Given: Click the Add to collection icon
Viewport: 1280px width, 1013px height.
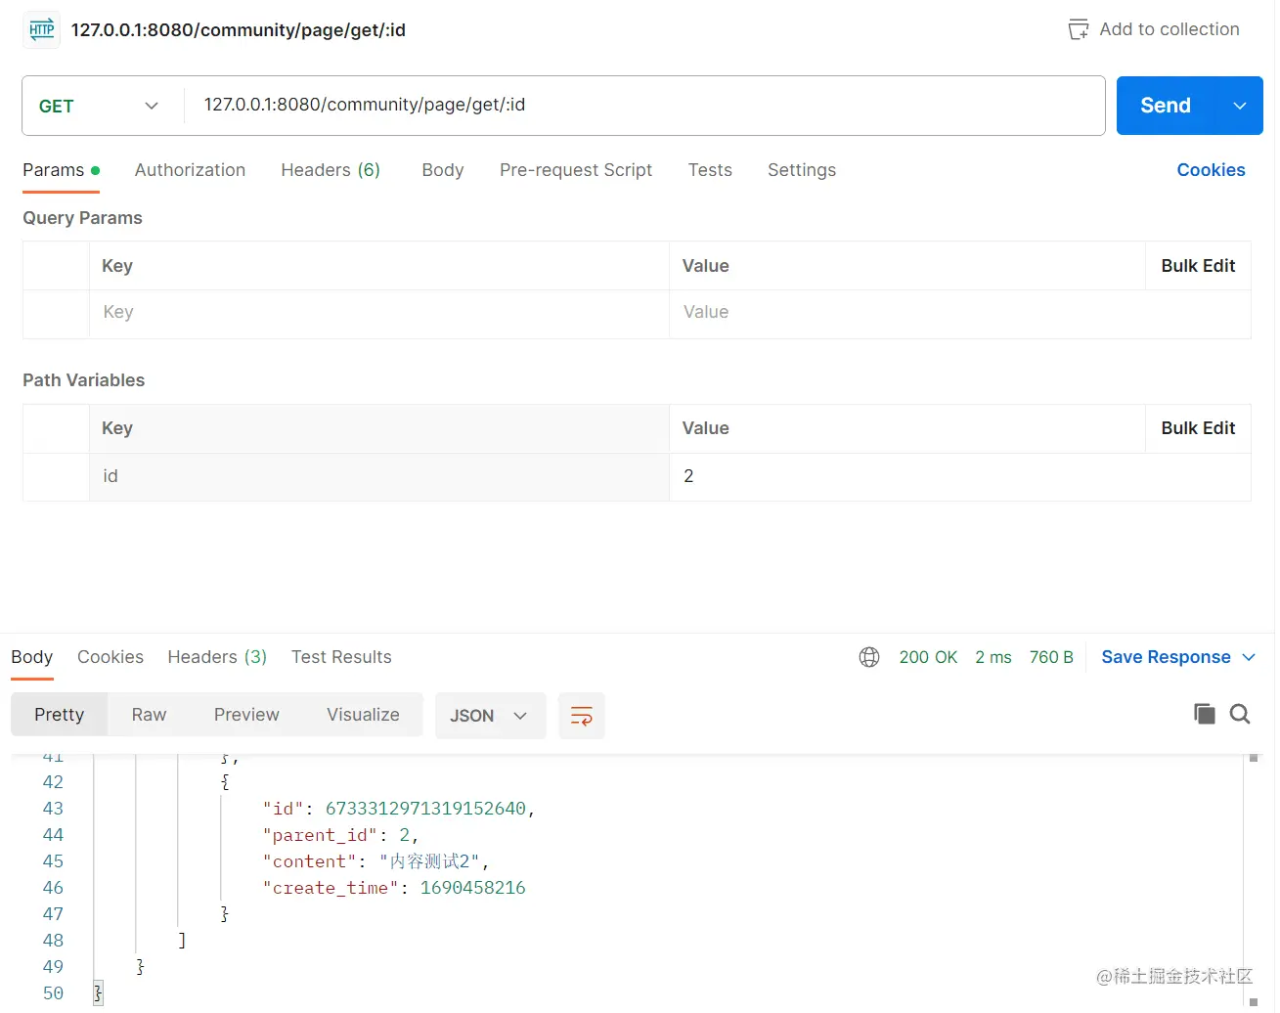Looking at the screenshot, I should click(1078, 29).
